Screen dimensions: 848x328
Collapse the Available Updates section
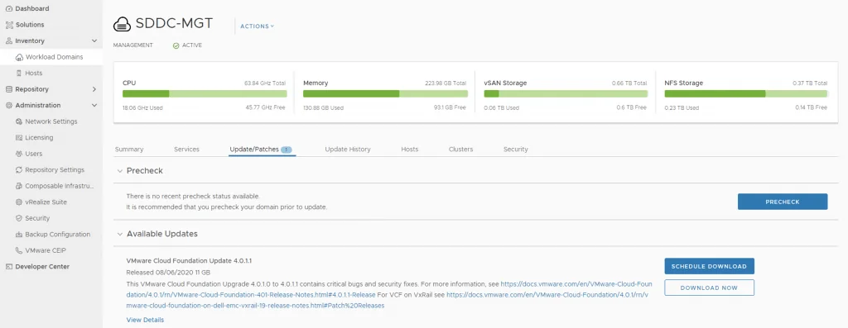tap(120, 234)
